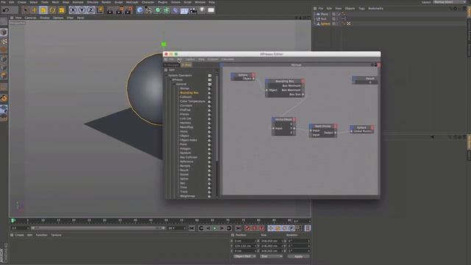Viewport: 471px width, 265px height.
Task: Toggle the Position keyframe channel button
Action: [271, 228]
